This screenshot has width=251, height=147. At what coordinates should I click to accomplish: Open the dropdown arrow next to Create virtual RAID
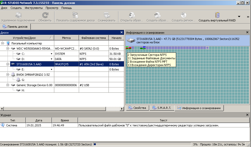[239, 16]
